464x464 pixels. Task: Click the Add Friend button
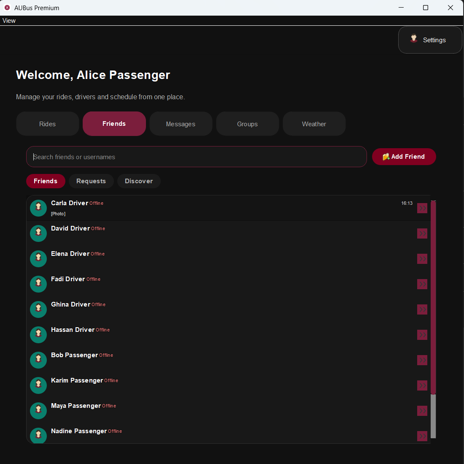[x=404, y=157]
